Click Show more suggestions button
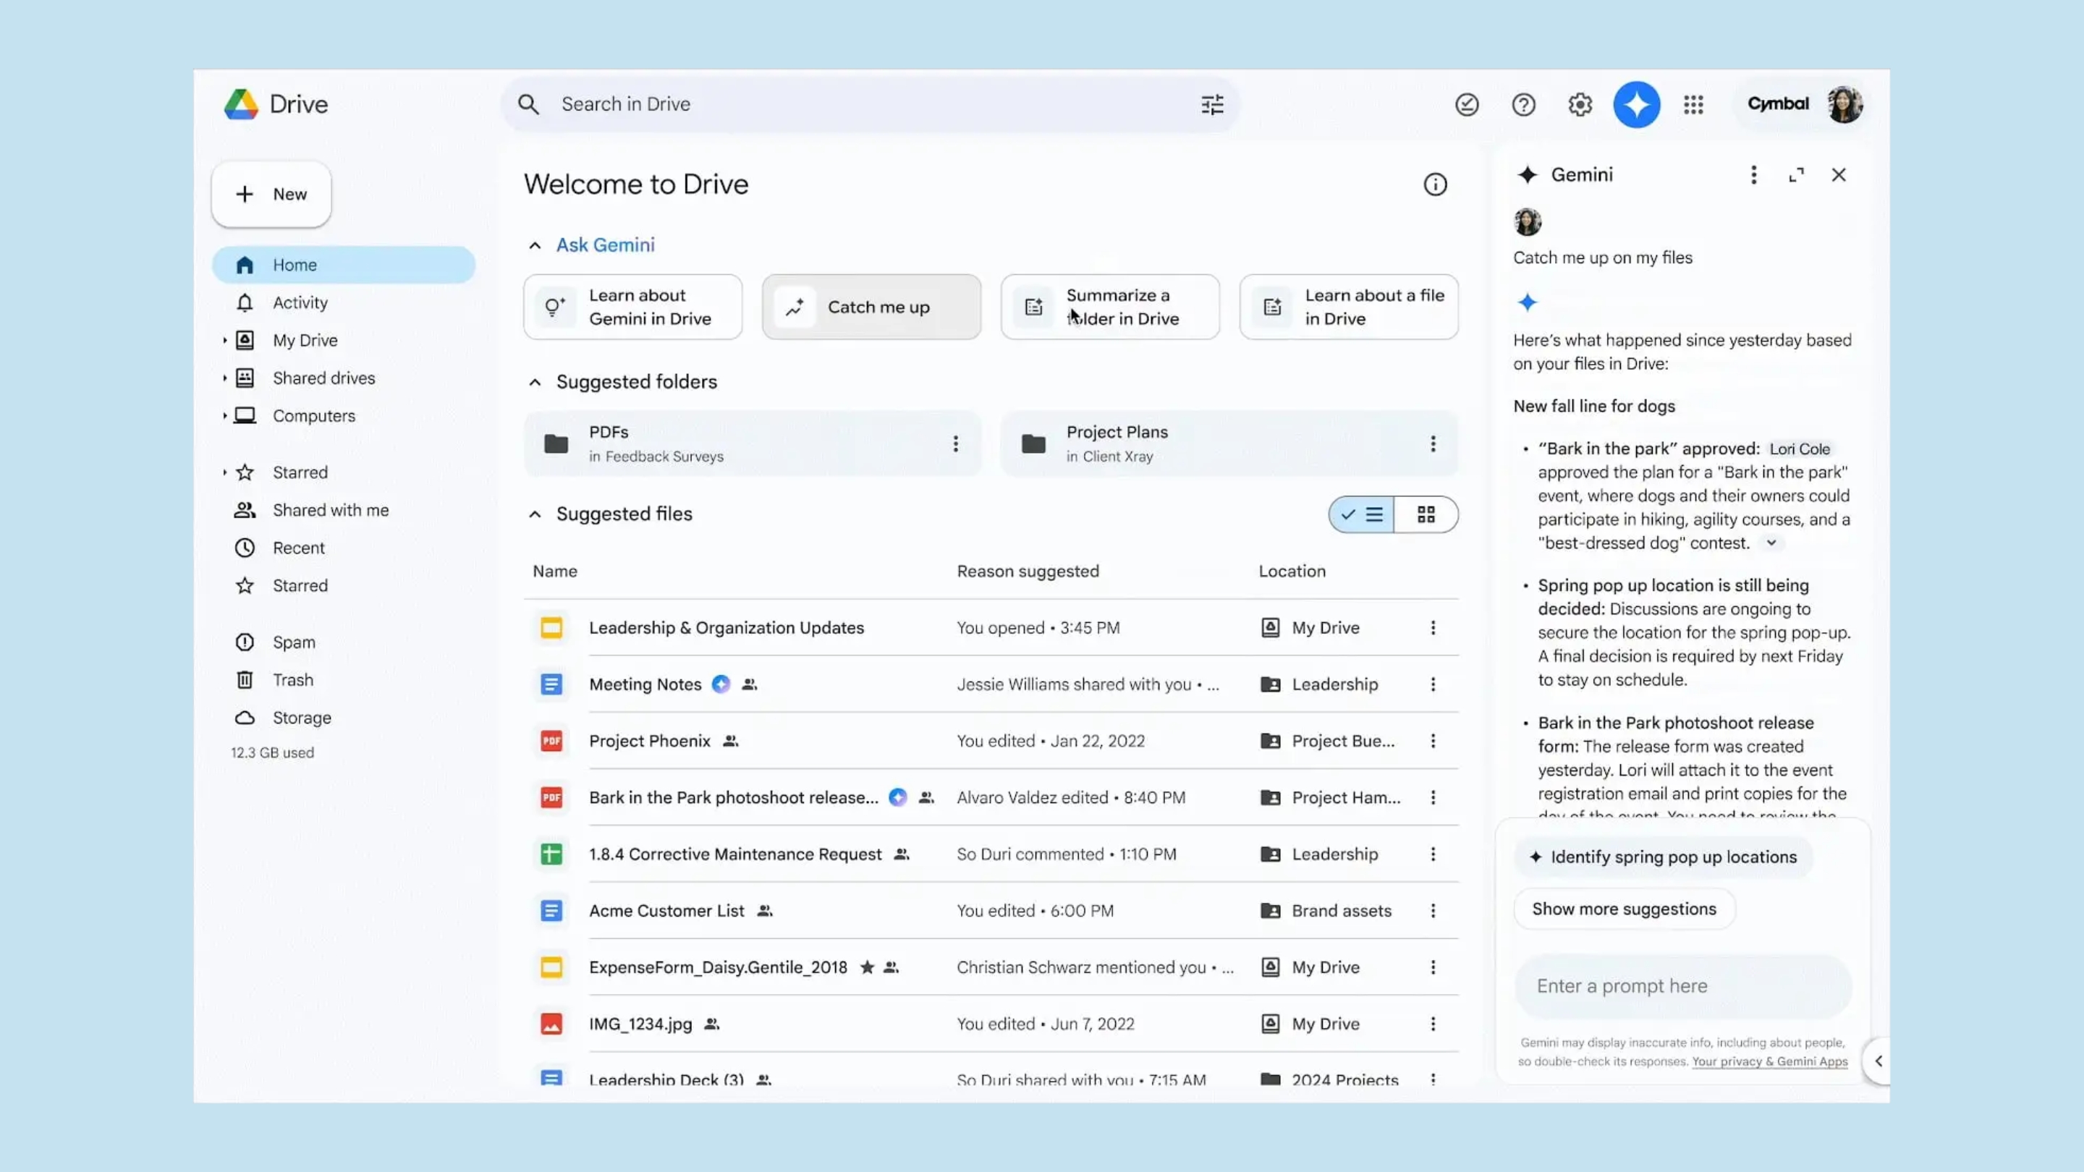2084x1172 pixels. pos(1625,909)
